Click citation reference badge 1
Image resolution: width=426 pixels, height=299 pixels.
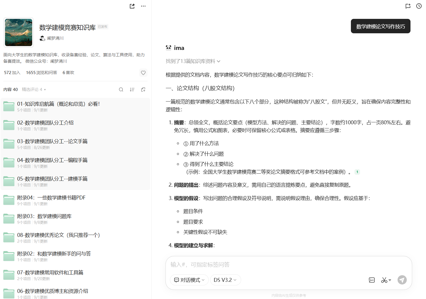point(357,172)
